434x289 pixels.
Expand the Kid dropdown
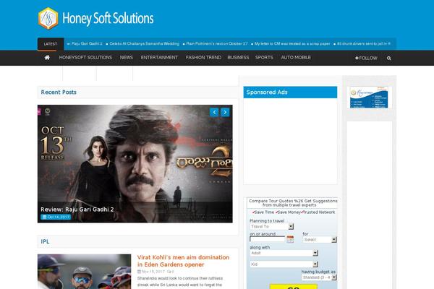pos(284,264)
